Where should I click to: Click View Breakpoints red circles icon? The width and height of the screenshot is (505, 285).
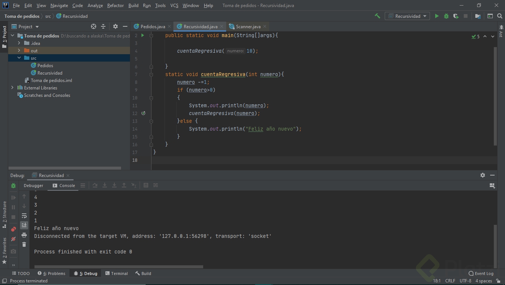13,229
